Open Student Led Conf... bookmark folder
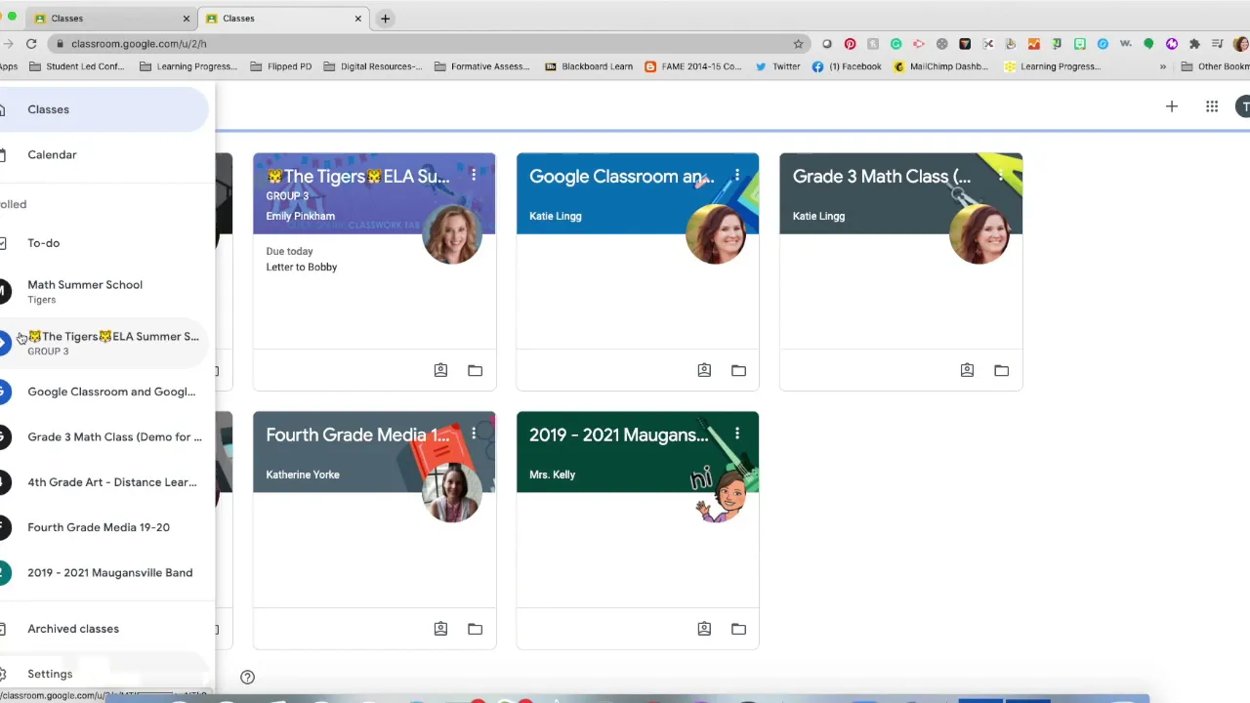Screen dimensions: 1250x703 click(x=77, y=66)
